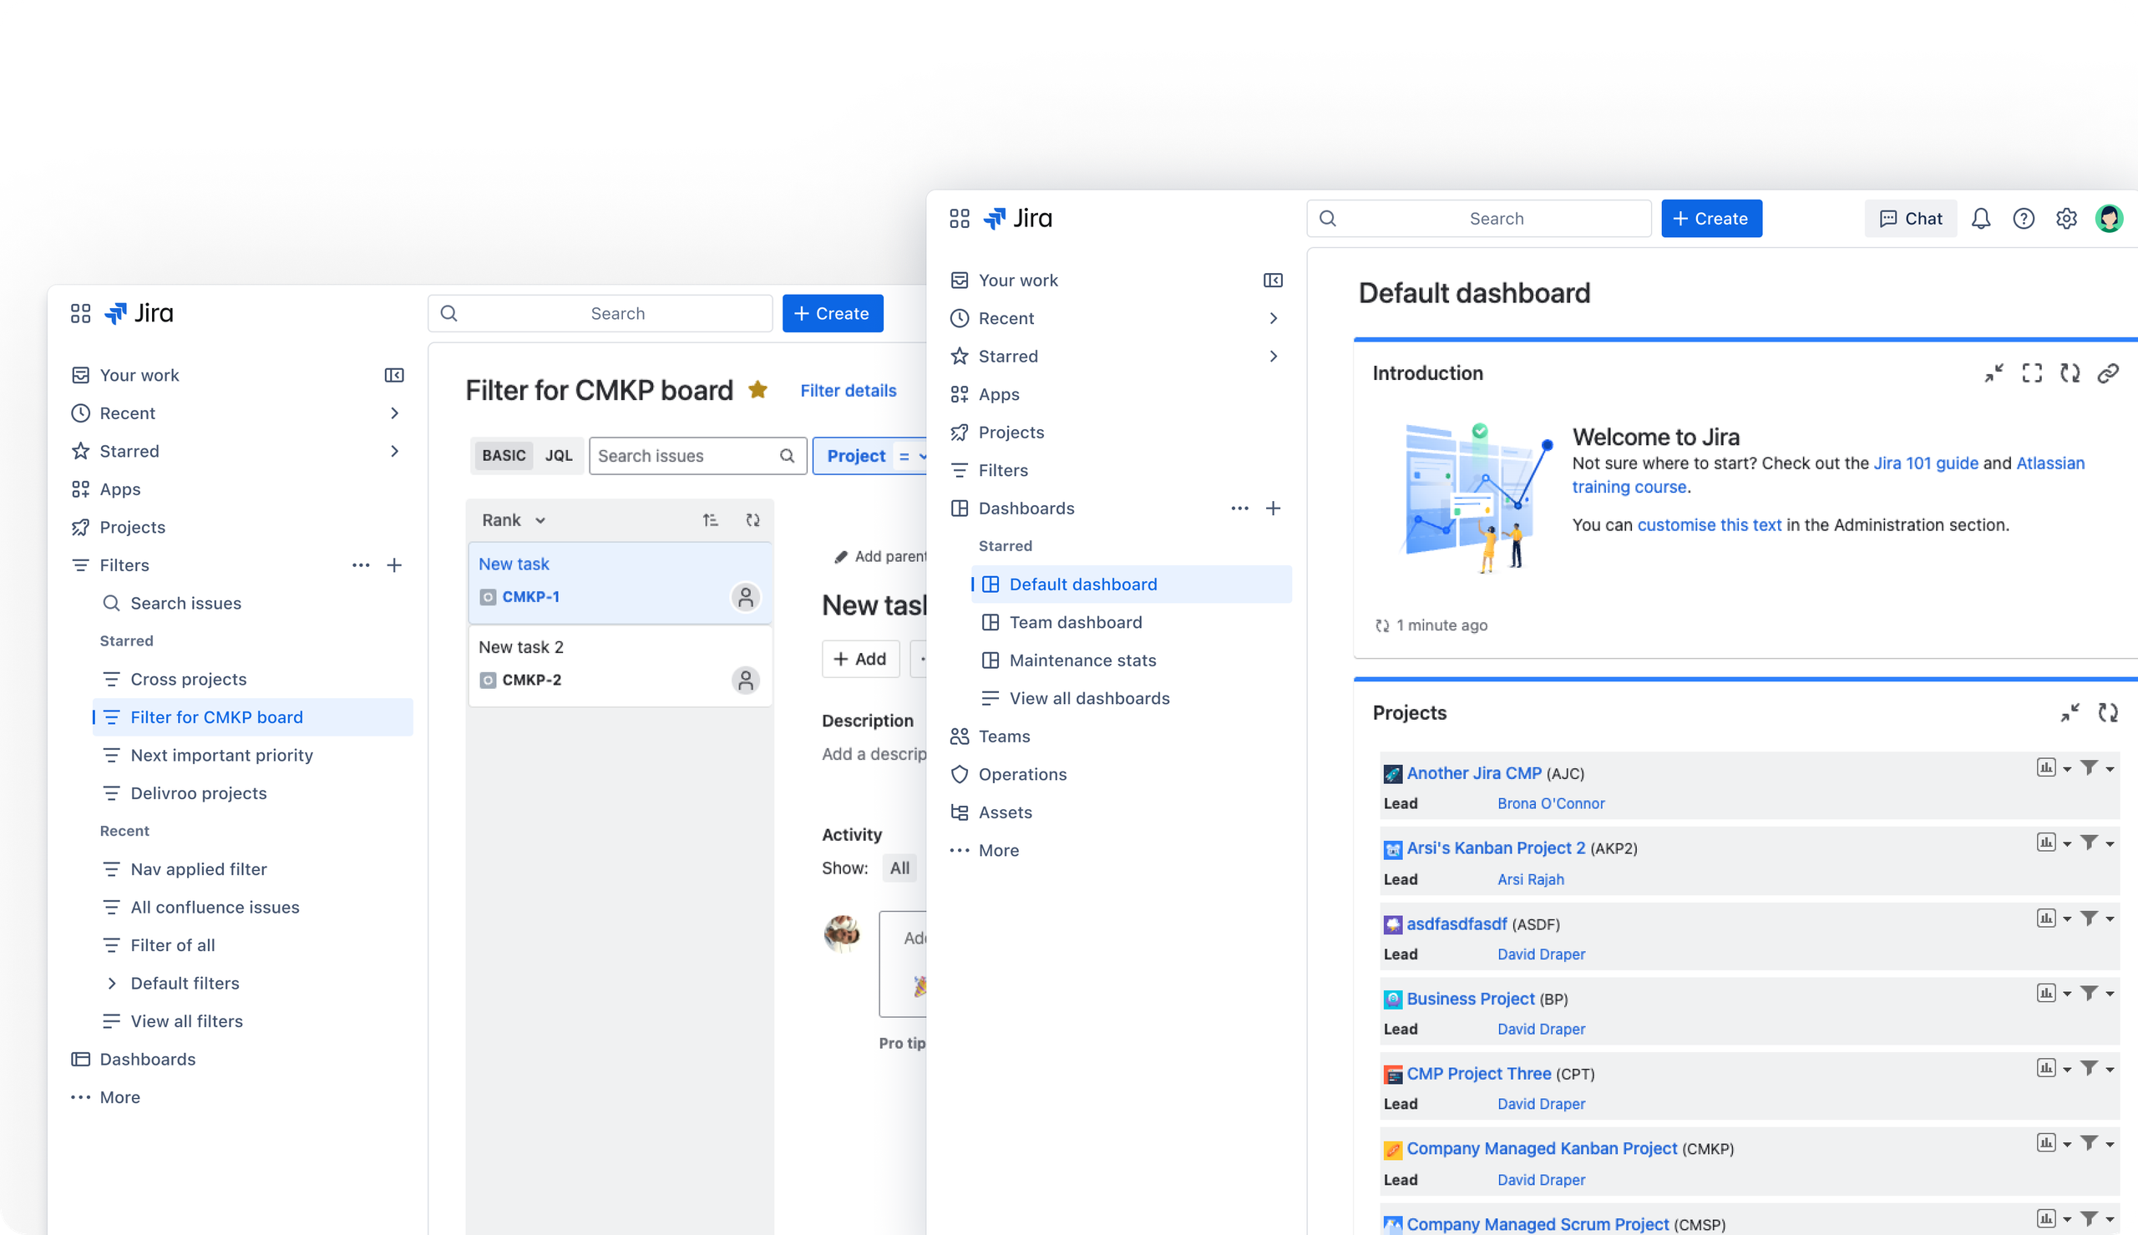This screenshot has height=1235, width=2138.
Task: Click assignee avatar on CMKP-2 card
Action: 746,681
